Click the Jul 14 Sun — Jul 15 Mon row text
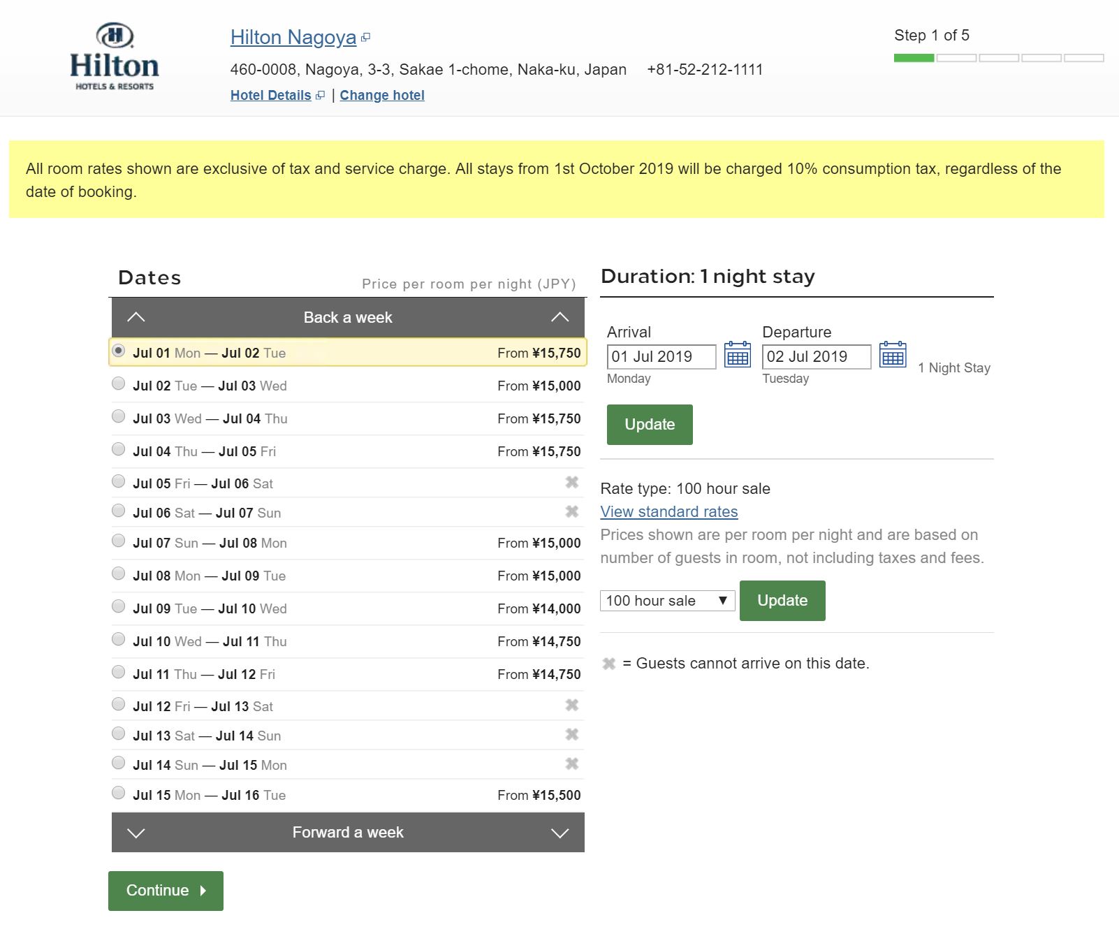The width and height of the screenshot is (1119, 927). tap(210, 765)
